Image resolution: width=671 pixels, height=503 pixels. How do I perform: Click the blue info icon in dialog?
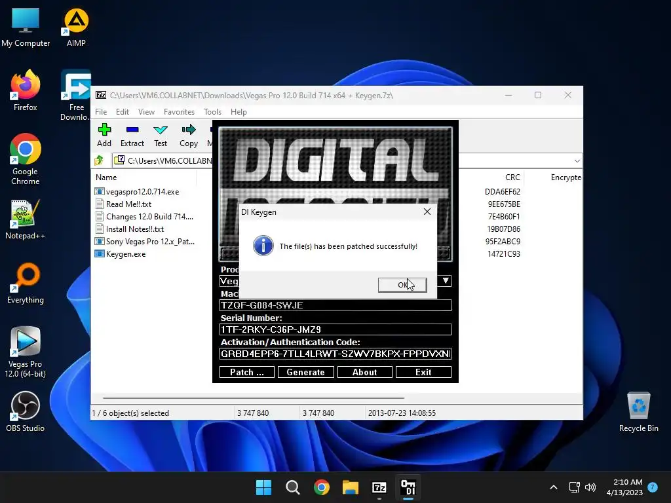point(263,246)
